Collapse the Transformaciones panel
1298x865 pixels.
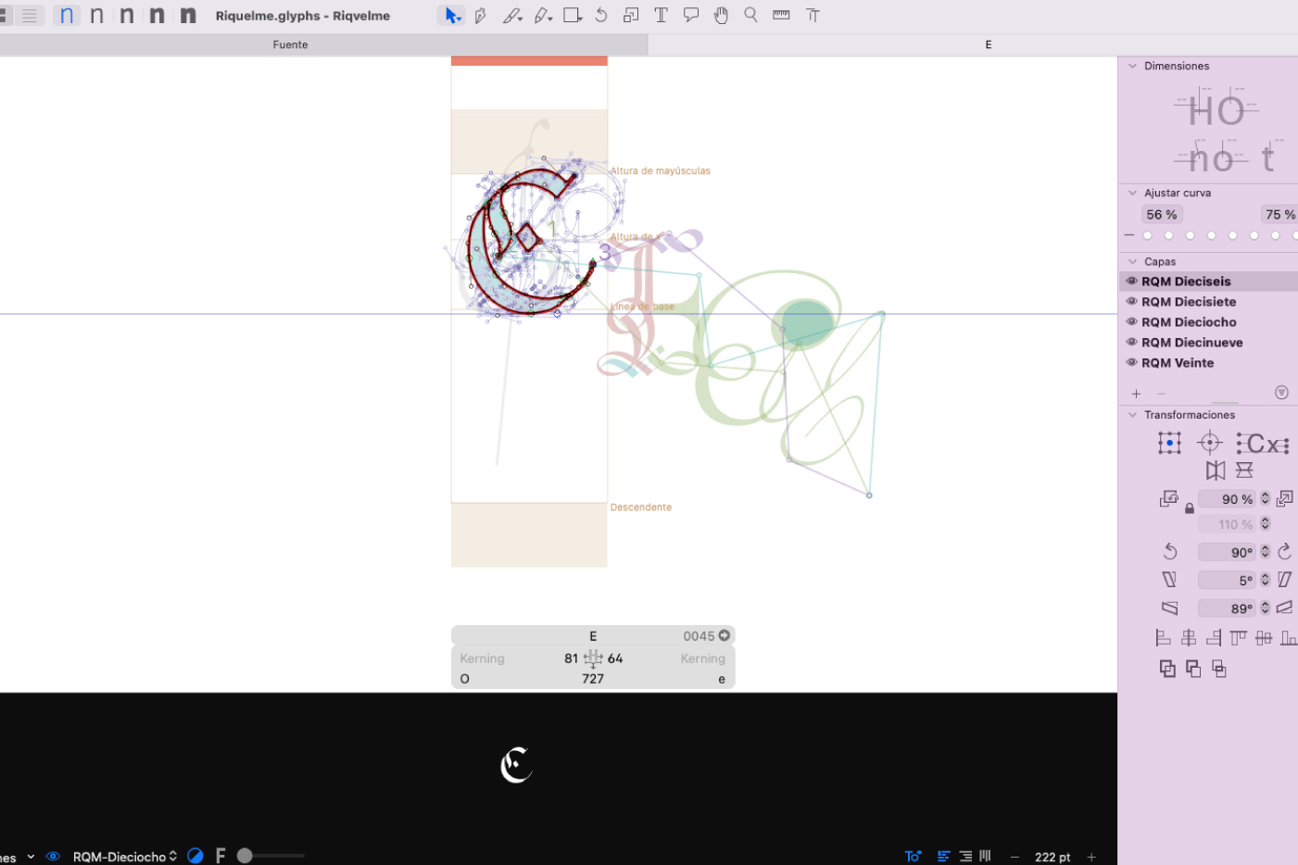(1132, 415)
